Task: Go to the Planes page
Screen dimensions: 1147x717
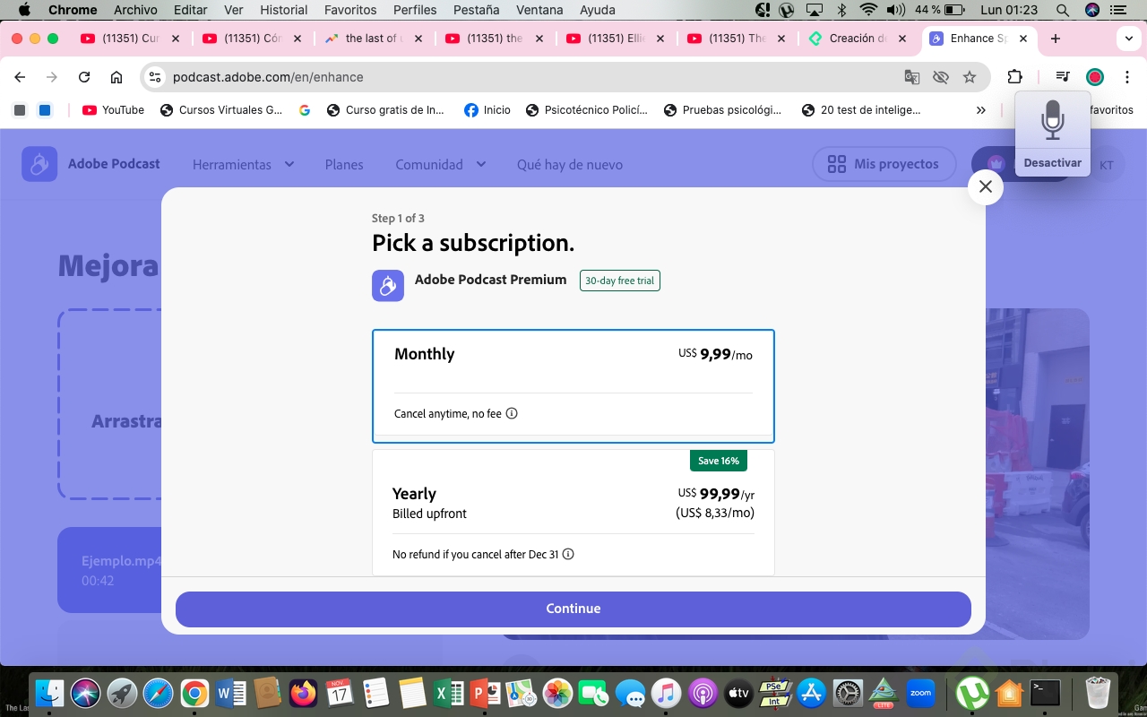Action: tap(344, 164)
